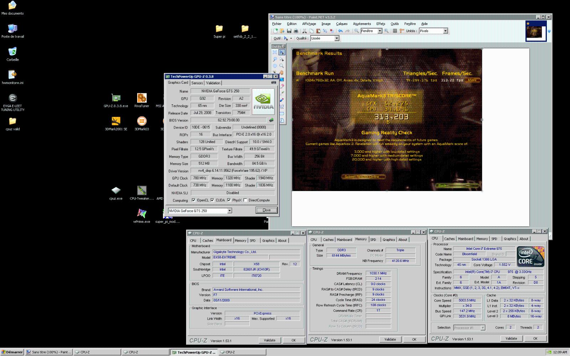Open the Unités Pixels dropdown
570x356 pixels.
(445, 31)
